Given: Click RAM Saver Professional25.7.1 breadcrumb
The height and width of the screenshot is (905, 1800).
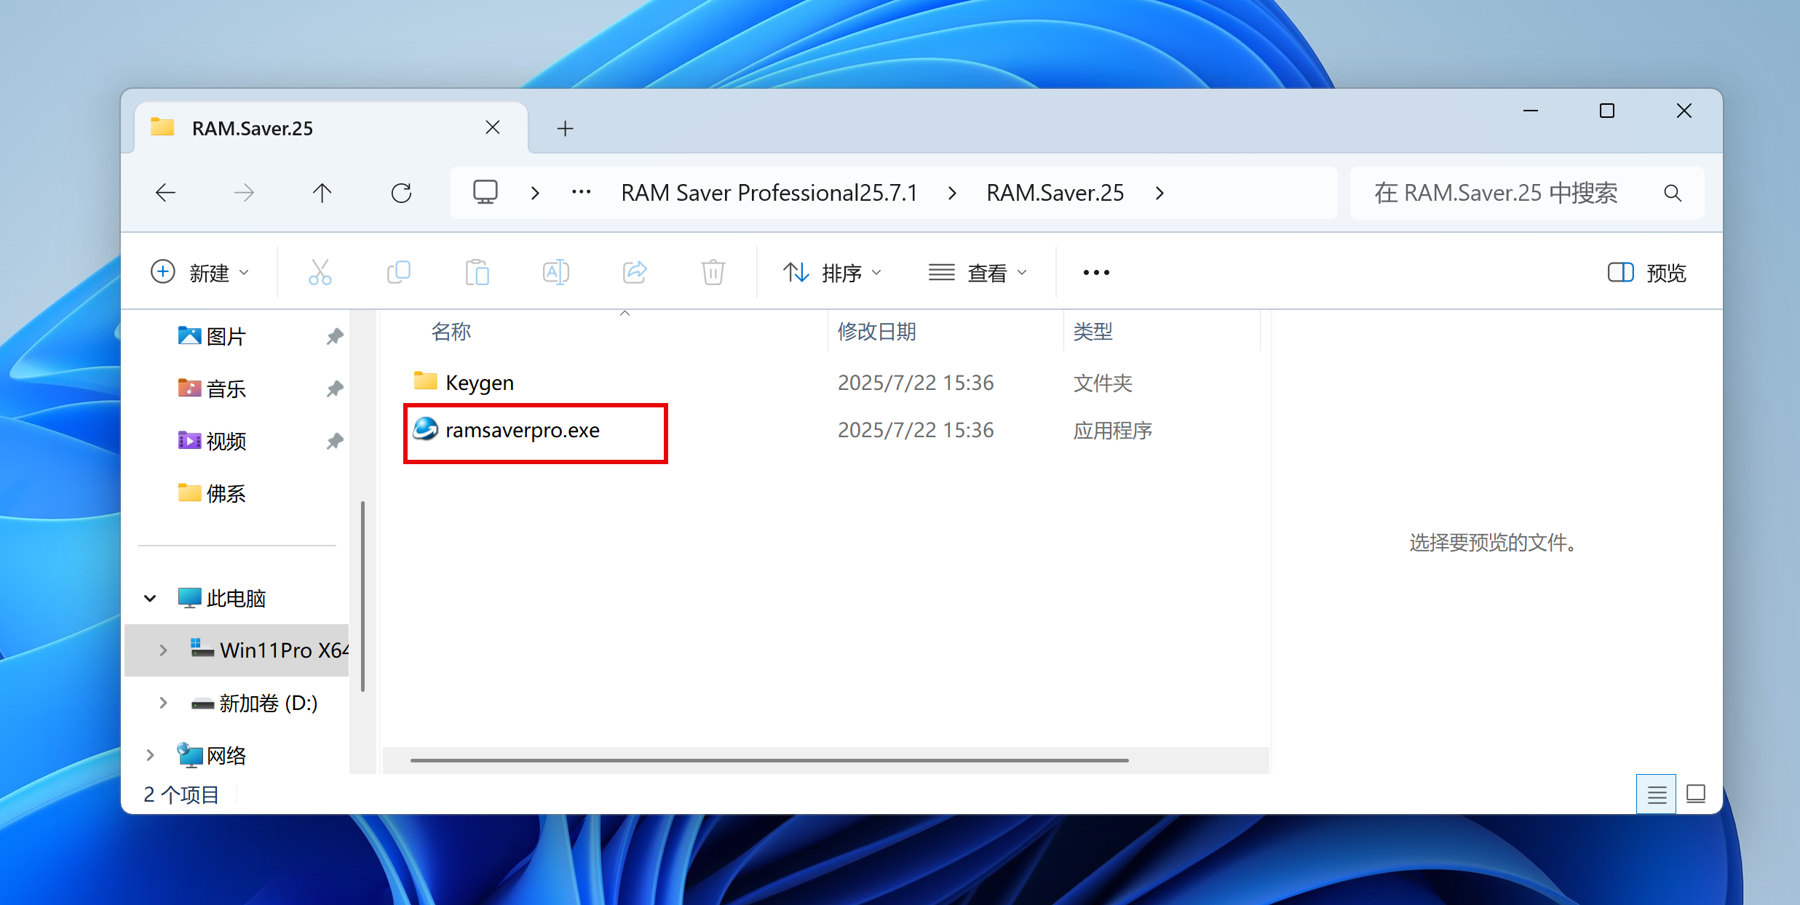Looking at the screenshot, I should click(x=769, y=193).
